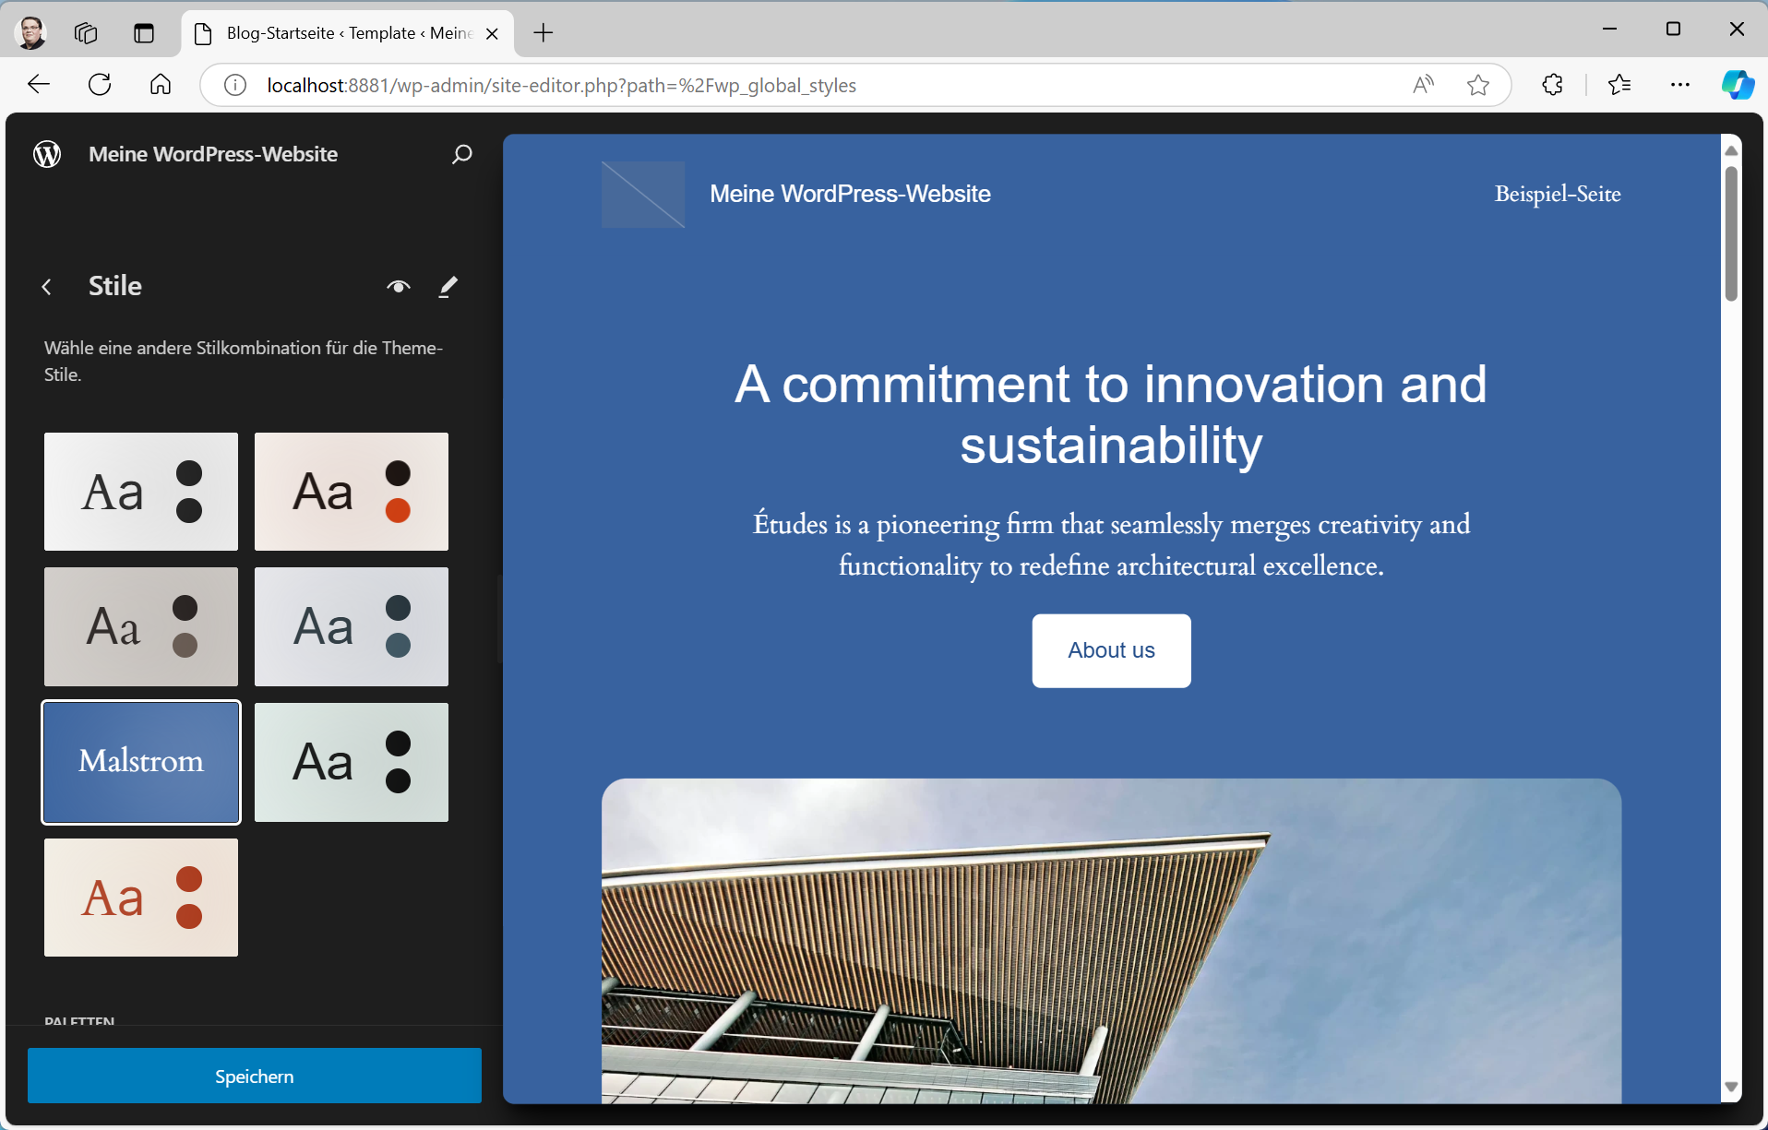1768x1130 pixels.
Task: Click the browser refresh icon
Action: (x=100, y=85)
